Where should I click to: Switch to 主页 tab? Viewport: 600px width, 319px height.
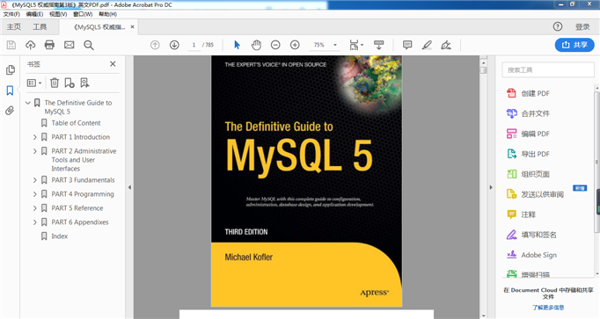click(x=14, y=26)
